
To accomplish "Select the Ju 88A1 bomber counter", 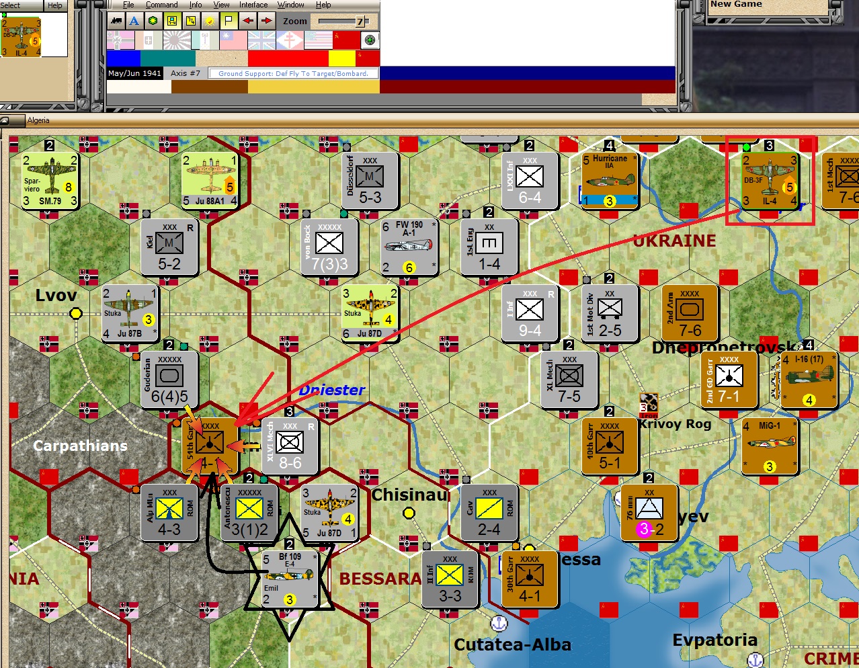I will (x=210, y=180).
